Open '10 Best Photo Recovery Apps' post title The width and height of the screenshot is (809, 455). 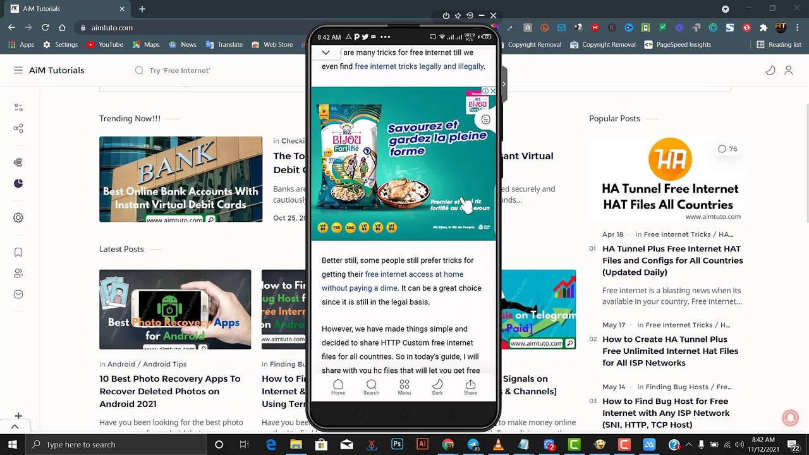[169, 391]
